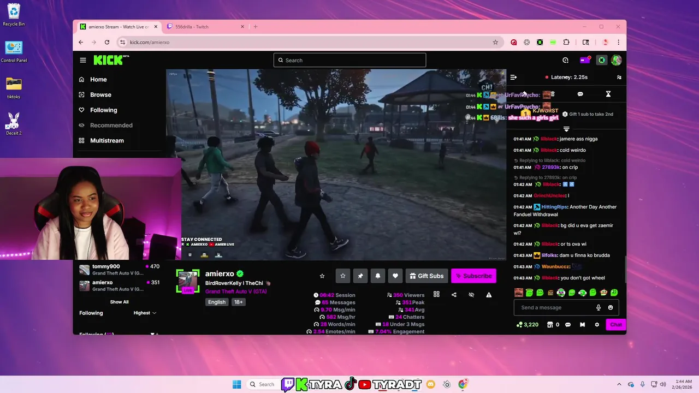Go back in browser history
699x393 pixels.
(81, 42)
